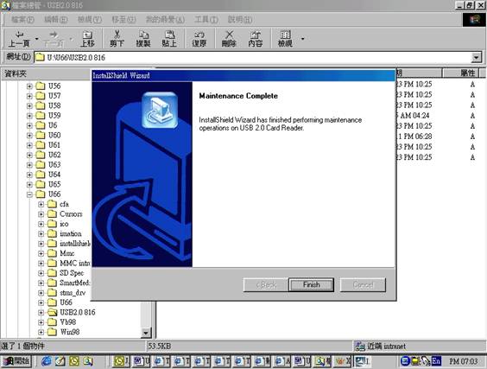Viewport: 487px width, 369px height.
Task: Select the Win98 subfolder
Action: pos(70,332)
